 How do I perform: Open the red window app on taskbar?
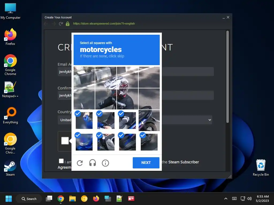tap(131, 199)
